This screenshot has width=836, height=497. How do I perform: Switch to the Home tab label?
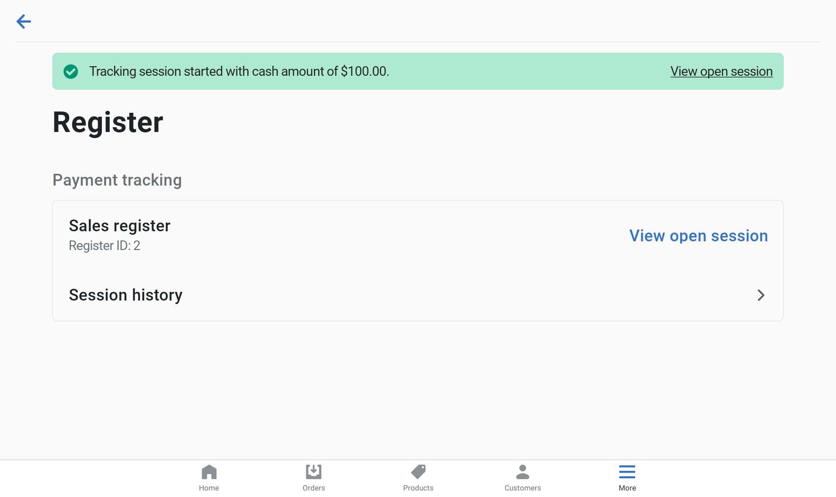209,488
